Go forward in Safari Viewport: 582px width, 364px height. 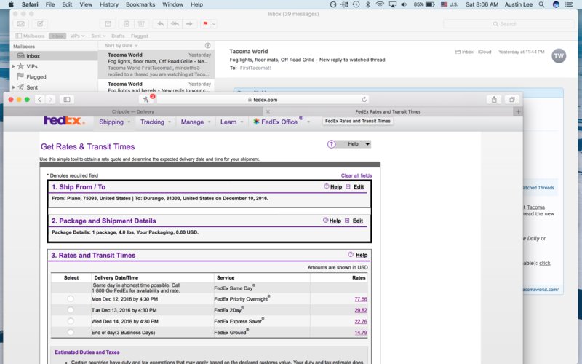(x=50, y=100)
